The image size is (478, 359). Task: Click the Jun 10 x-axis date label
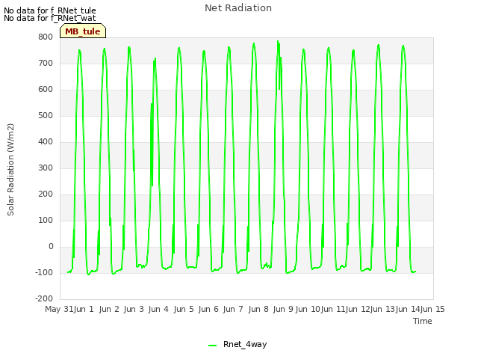tap(308, 309)
